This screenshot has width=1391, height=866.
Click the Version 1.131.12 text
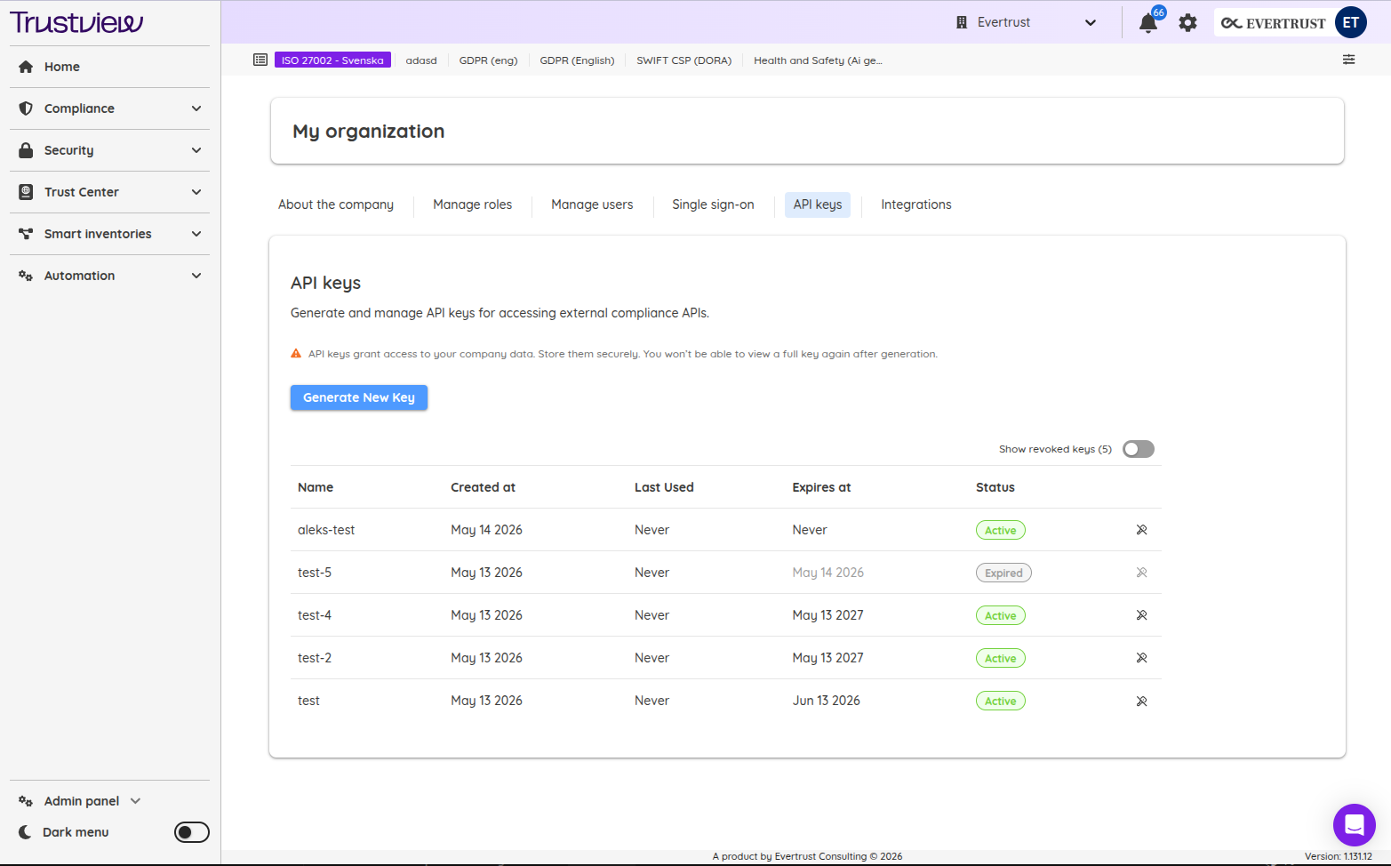coord(1338,856)
